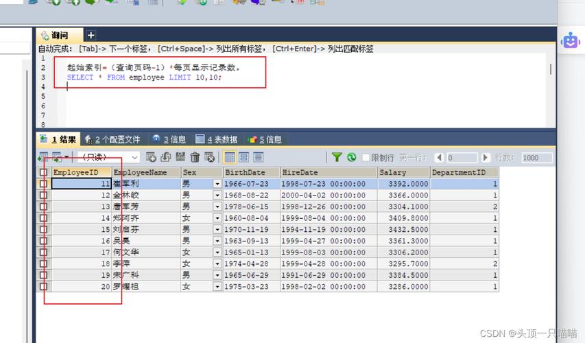Switch to the 5 信息 tab

(x=265, y=139)
